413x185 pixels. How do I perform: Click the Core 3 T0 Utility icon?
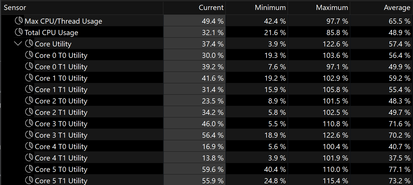coord(29,123)
